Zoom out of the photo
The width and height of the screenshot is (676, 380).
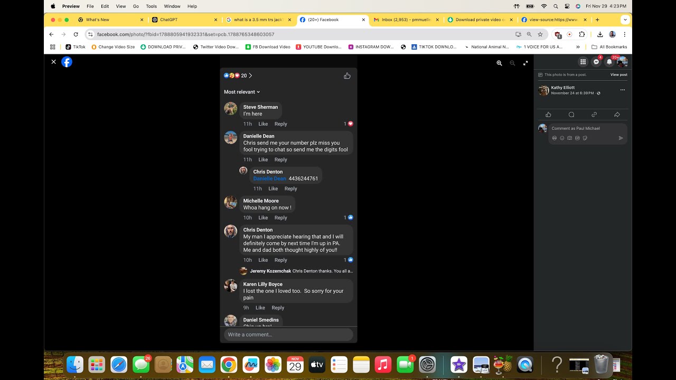tap(512, 63)
